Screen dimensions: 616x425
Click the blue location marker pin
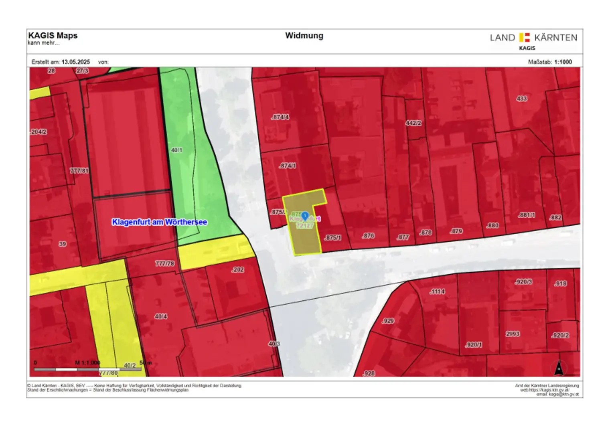[x=305, y=216]
